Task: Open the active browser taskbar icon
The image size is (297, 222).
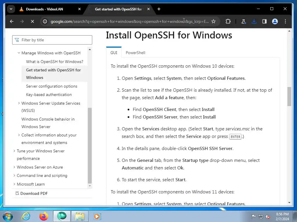Action: [x=62, y=216]
